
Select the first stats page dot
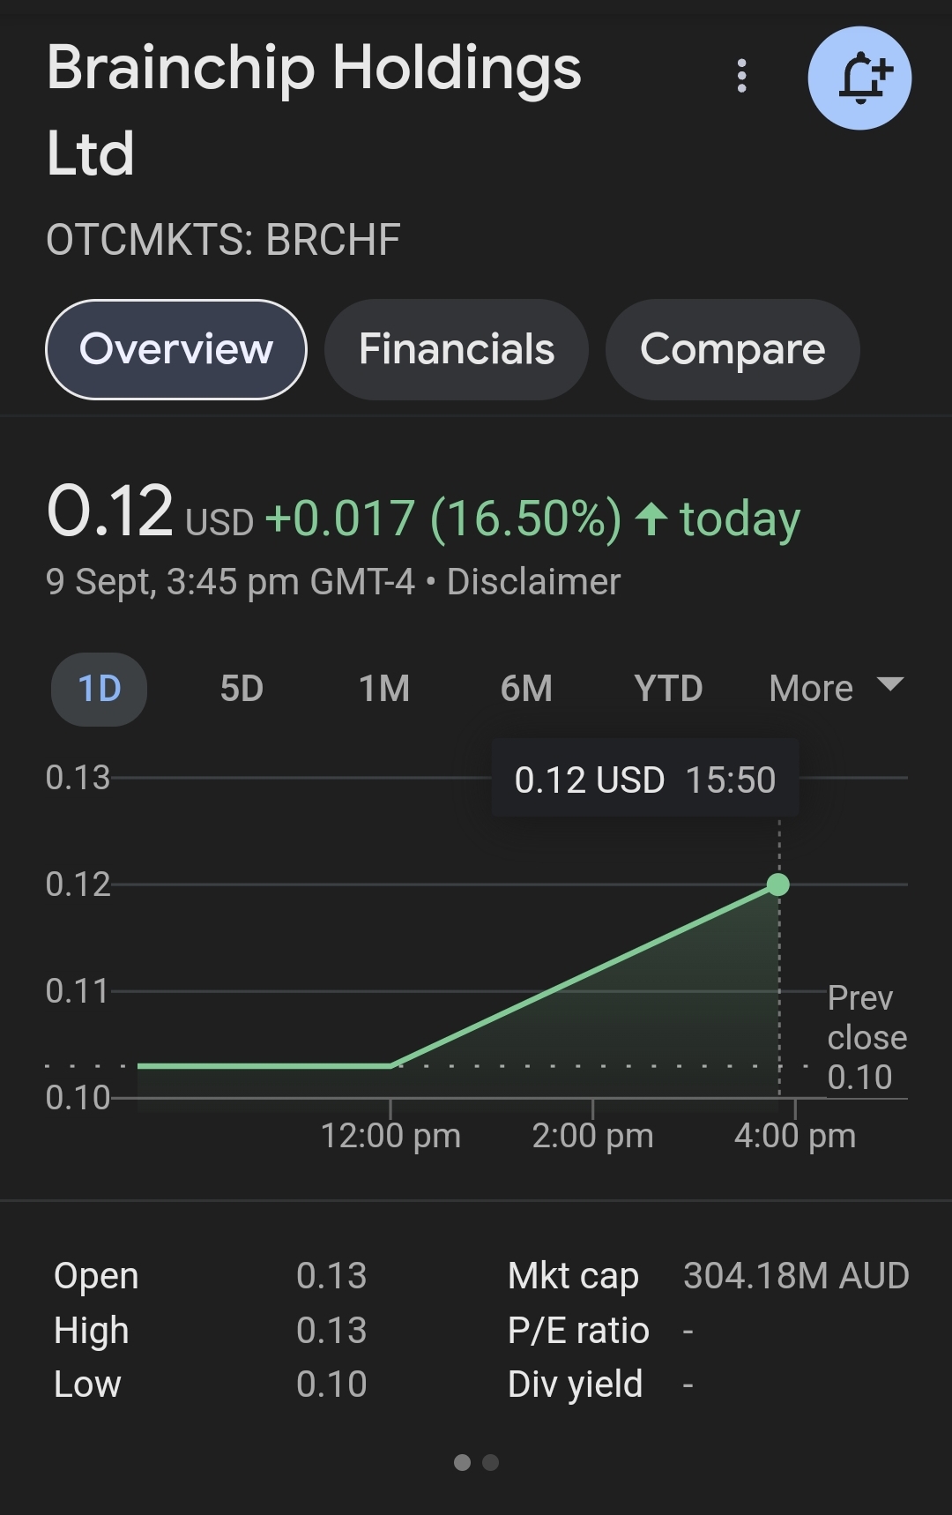[x=462, y=1463]
